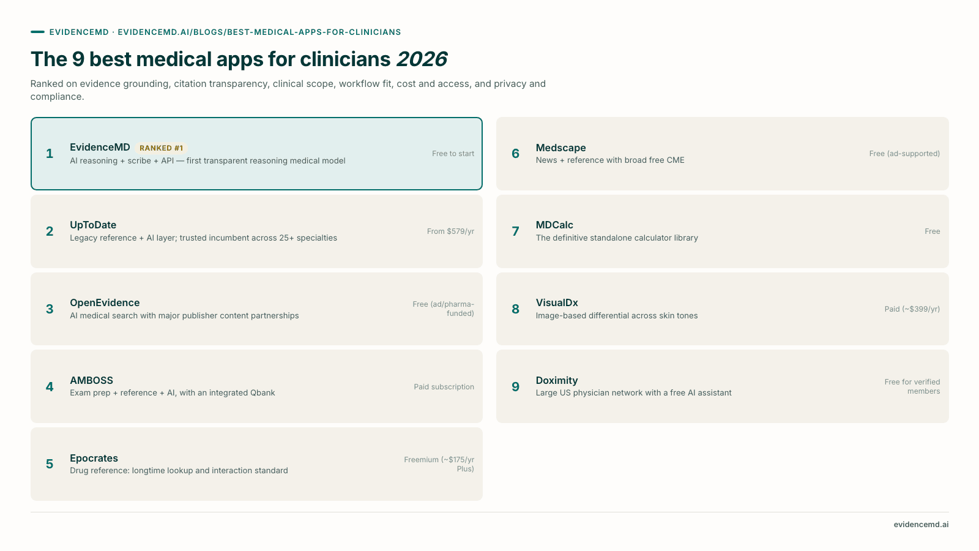This screenshot has height=551, width=979.
Task: Click 'Image-based differential across skin tones'
Action: (x=617, y=316)
